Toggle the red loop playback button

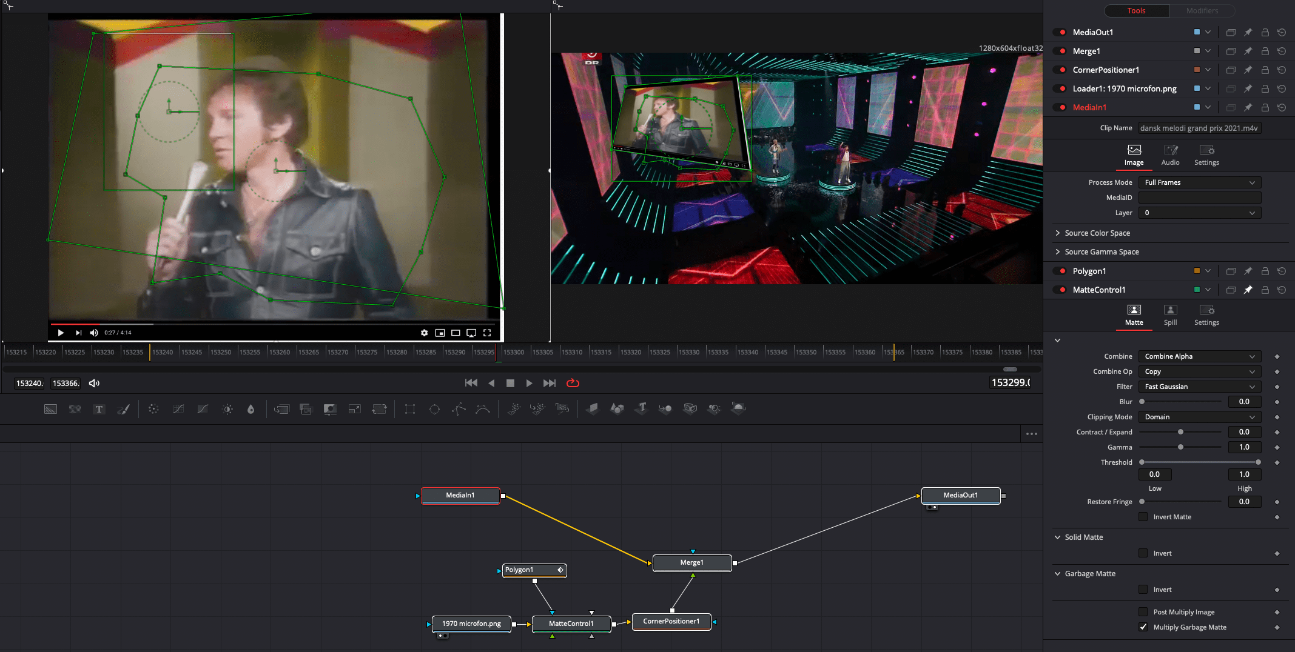[x=573, y=383]
